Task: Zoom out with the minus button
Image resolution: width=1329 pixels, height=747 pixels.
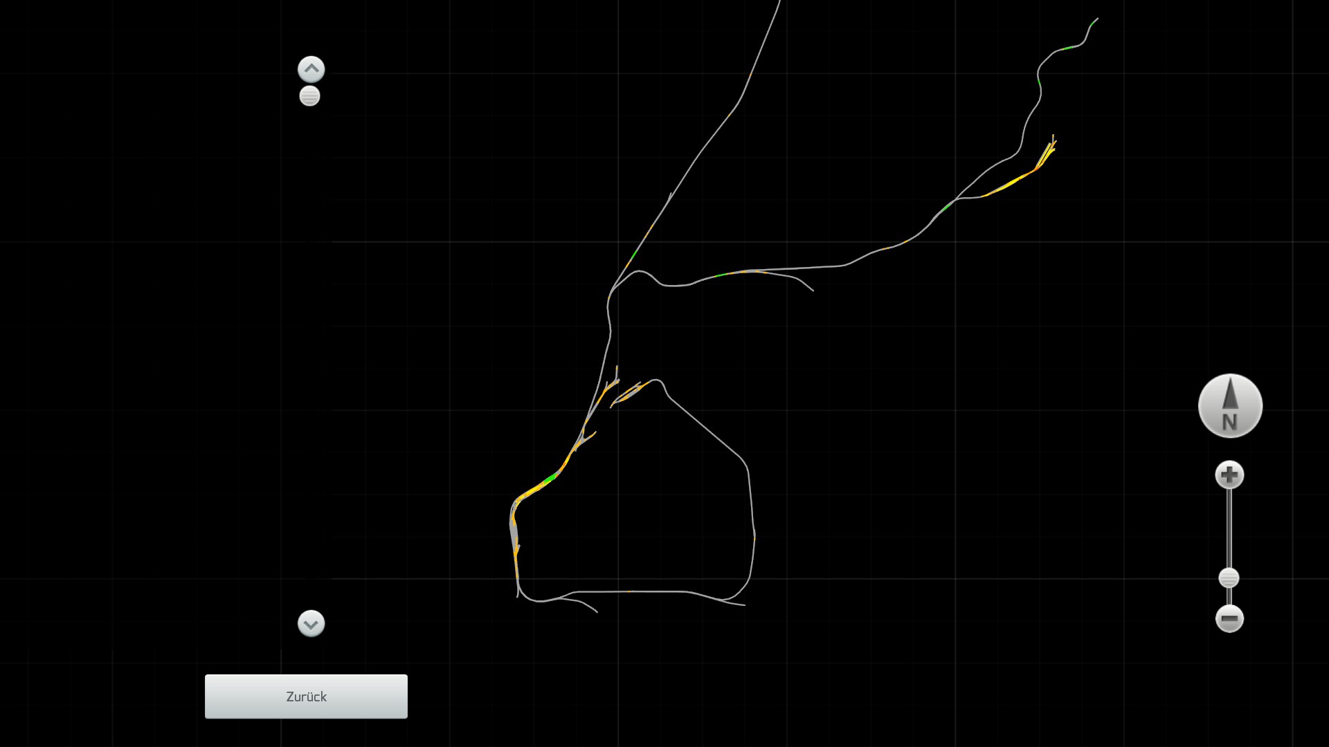Action: point(1229,618)
